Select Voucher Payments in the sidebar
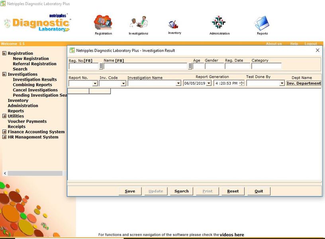The width and height of the screenshot is (325, 239). [27, 121]
